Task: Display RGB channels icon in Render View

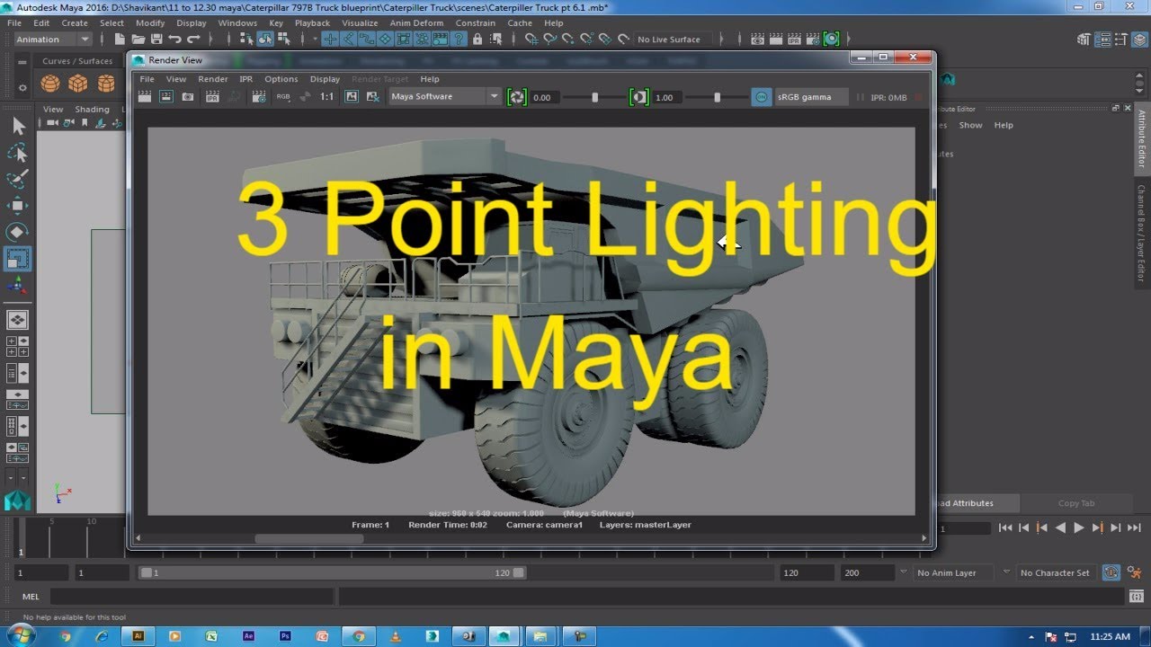Action: [283, 97]
